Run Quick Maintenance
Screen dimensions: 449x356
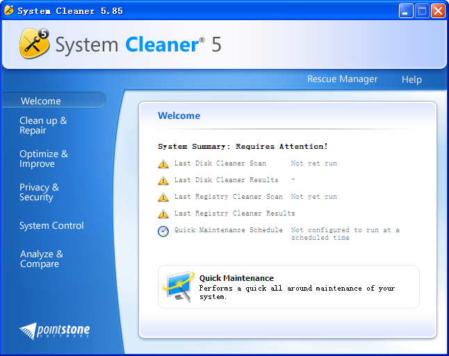point(236,278)
